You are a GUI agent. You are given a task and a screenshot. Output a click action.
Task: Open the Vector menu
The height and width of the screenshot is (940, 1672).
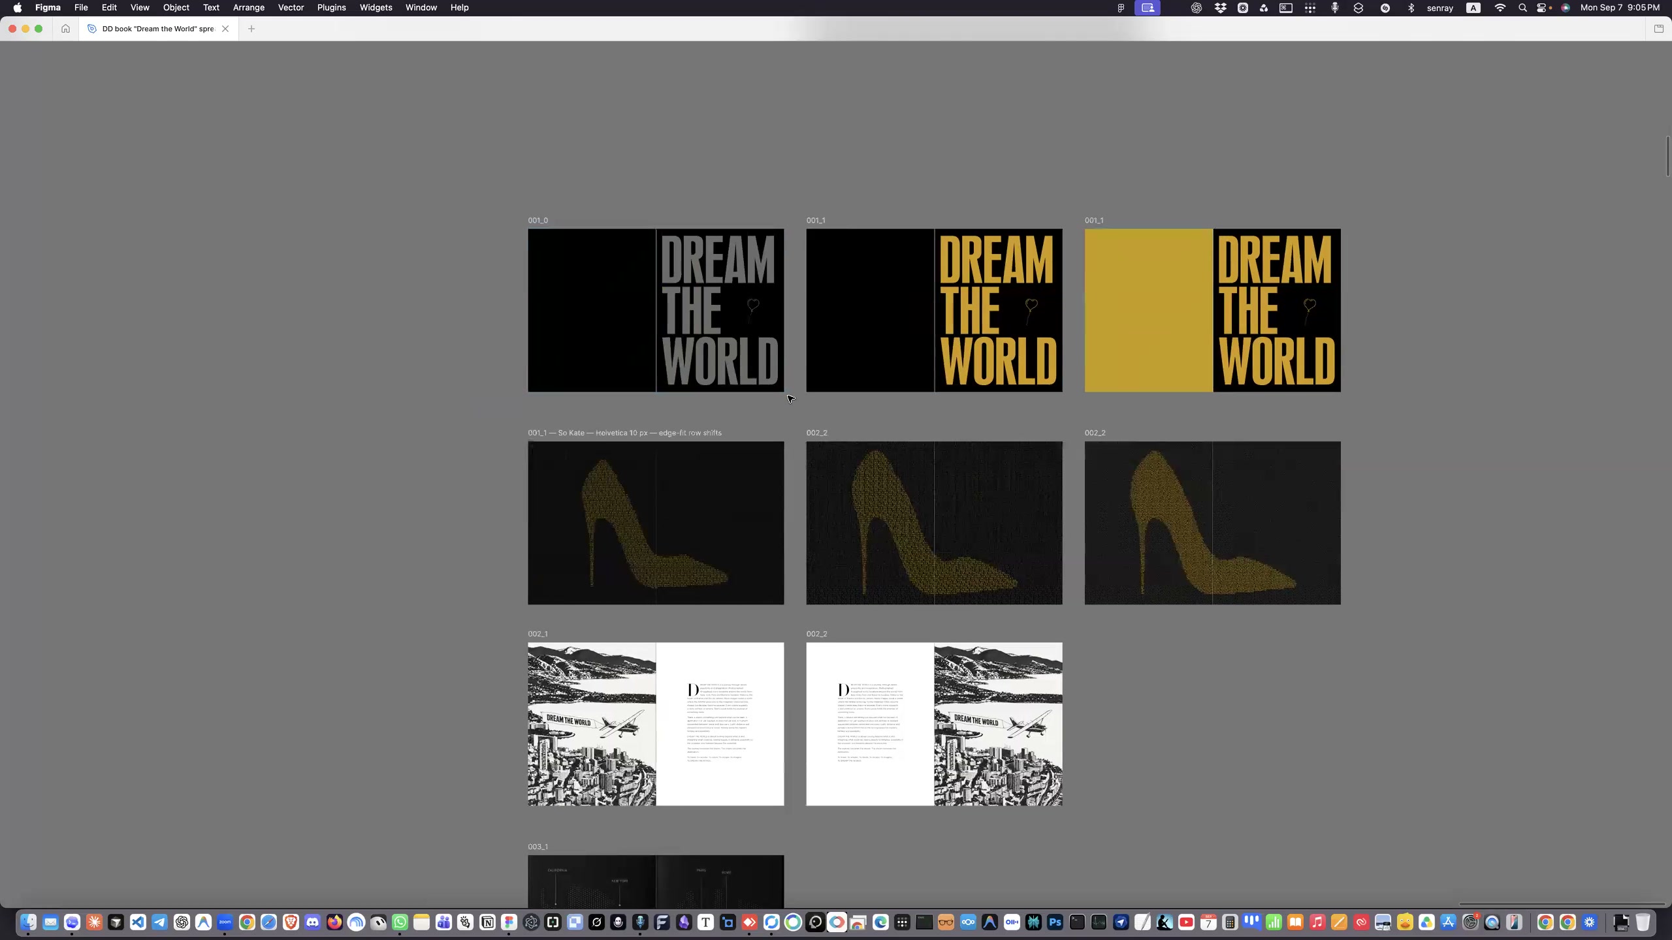click(x=291, y=8)
